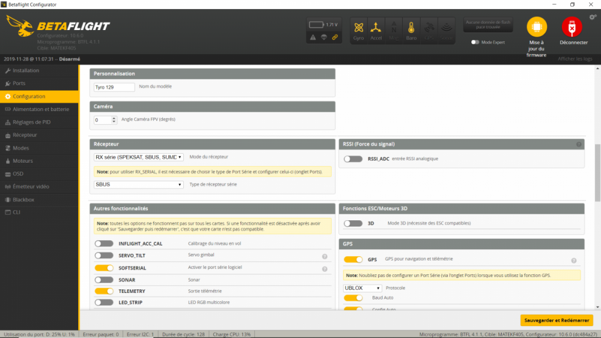The height and width of the screenshot is (338, 601).
Task: Click scrollbar up arrow
Action: [597, 68]
